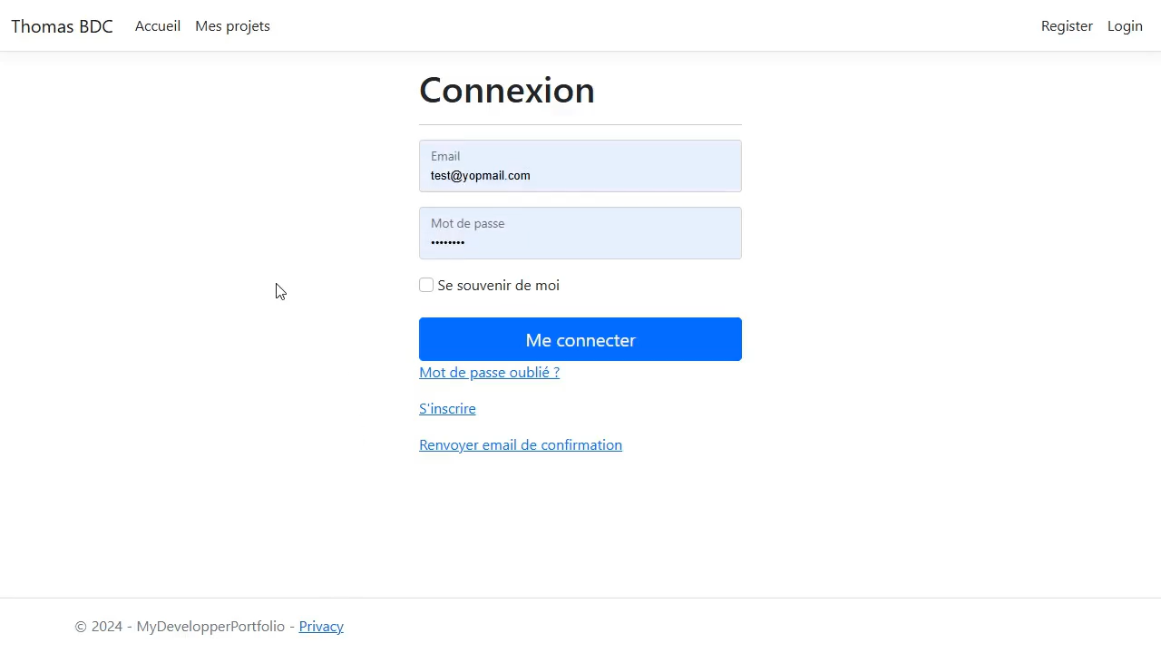Open the Mes projets page
The height and width of the screenshot is (653, 1161).
(232, 26)
